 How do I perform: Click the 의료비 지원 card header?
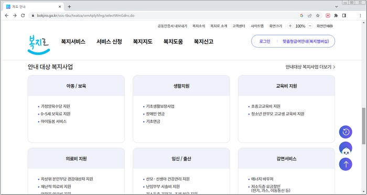point(76,159)
